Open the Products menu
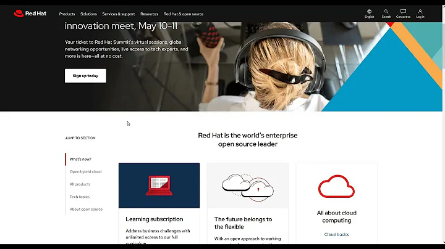 click(x=67, y=14)
